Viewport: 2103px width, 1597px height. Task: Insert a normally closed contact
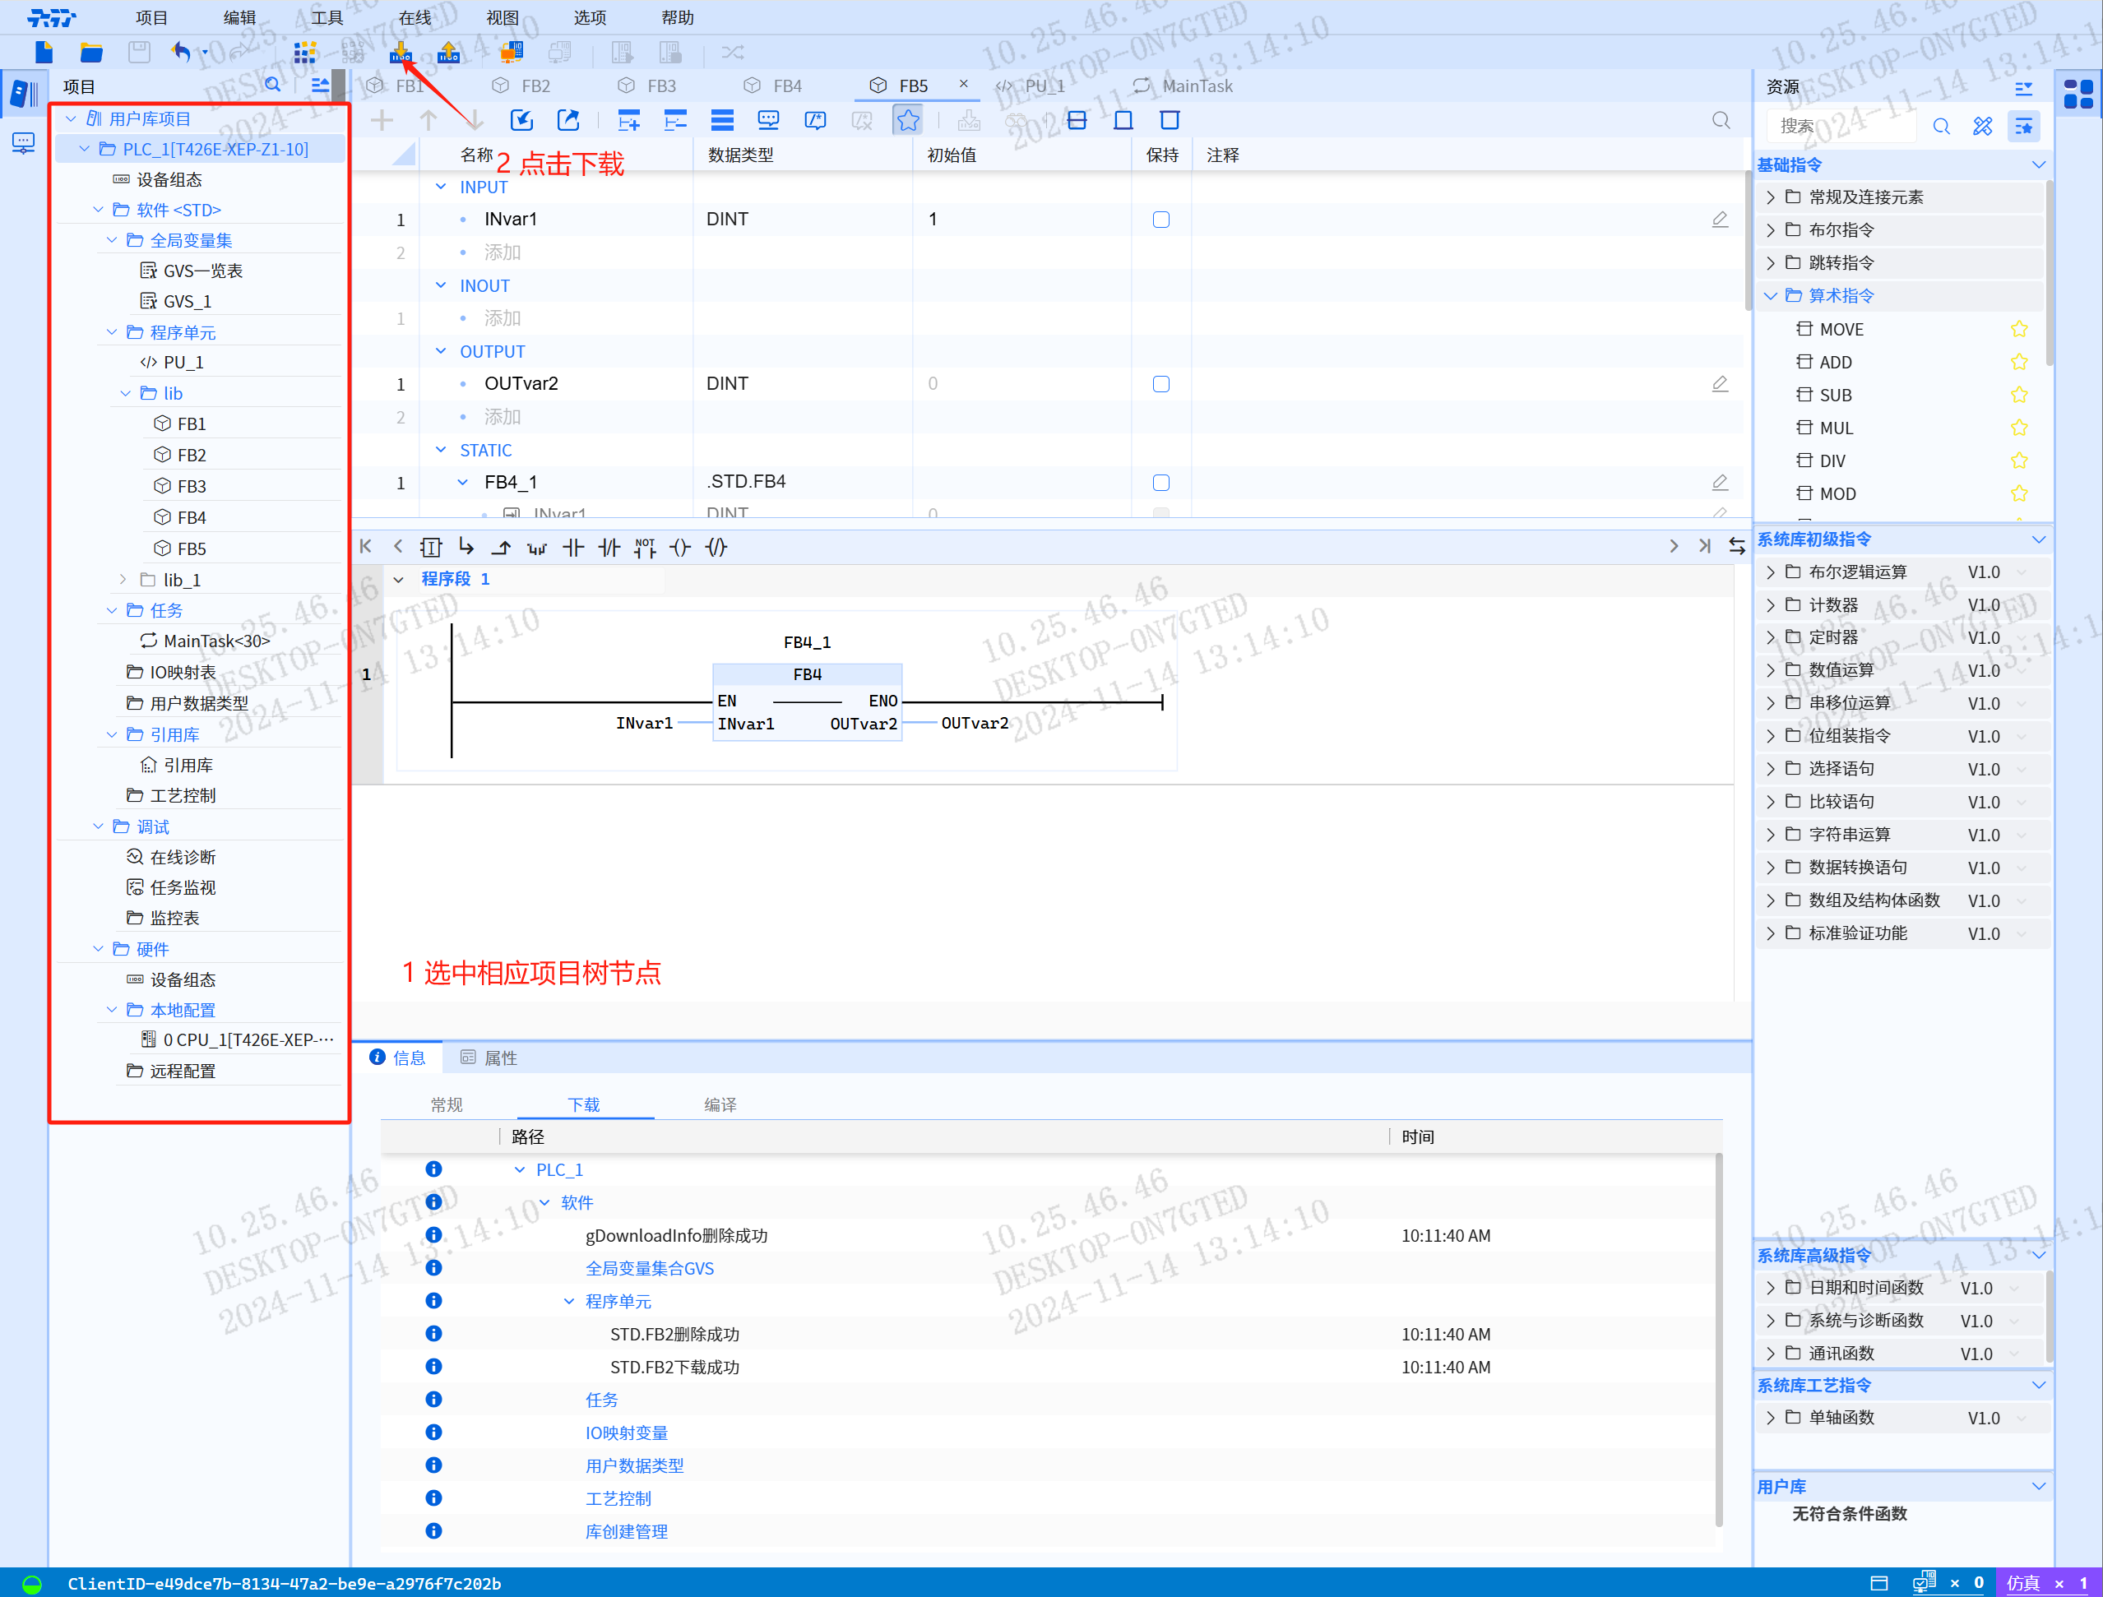[x=609, y=548]
